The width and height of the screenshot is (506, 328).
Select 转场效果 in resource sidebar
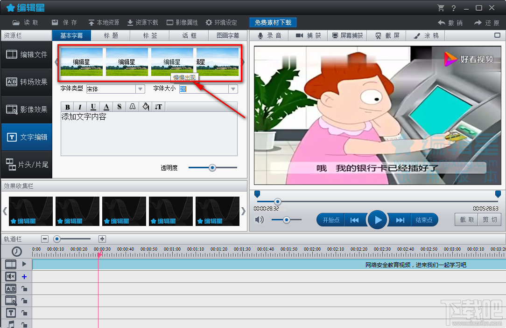pos(27,82)
